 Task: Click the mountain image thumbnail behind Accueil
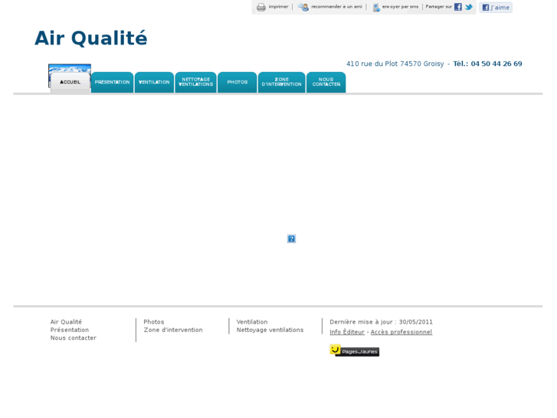click(x=70, y=68)
